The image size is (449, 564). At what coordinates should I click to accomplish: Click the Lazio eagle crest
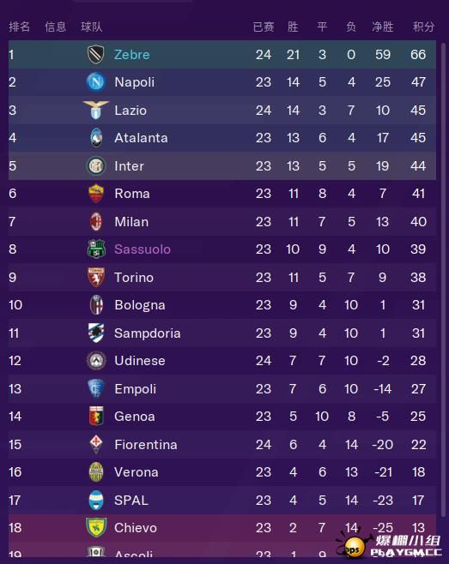(x=96, y=110)
